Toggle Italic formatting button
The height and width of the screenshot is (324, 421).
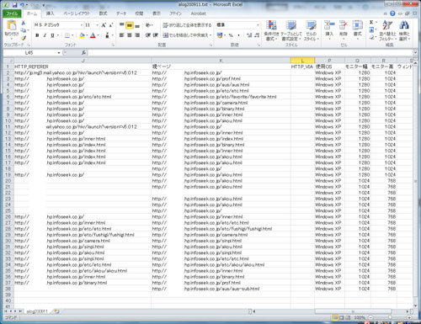(x=45, y=35)
